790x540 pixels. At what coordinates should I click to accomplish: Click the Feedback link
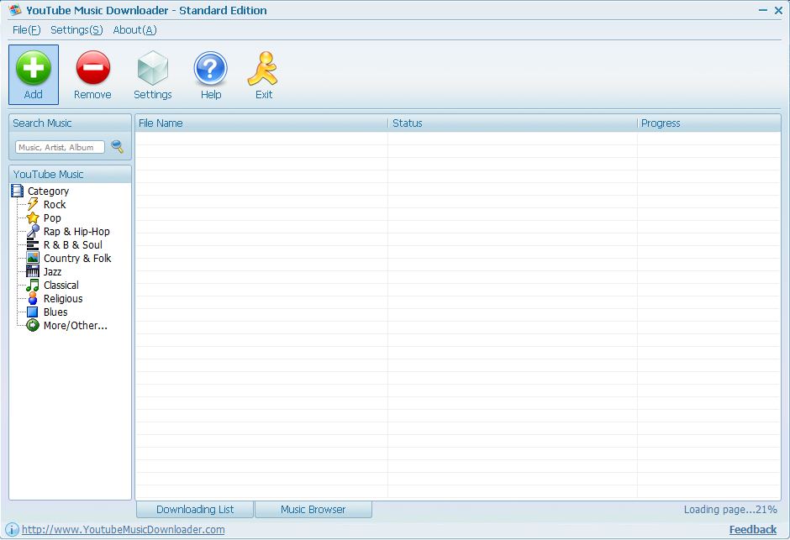(x=753, y=529)
